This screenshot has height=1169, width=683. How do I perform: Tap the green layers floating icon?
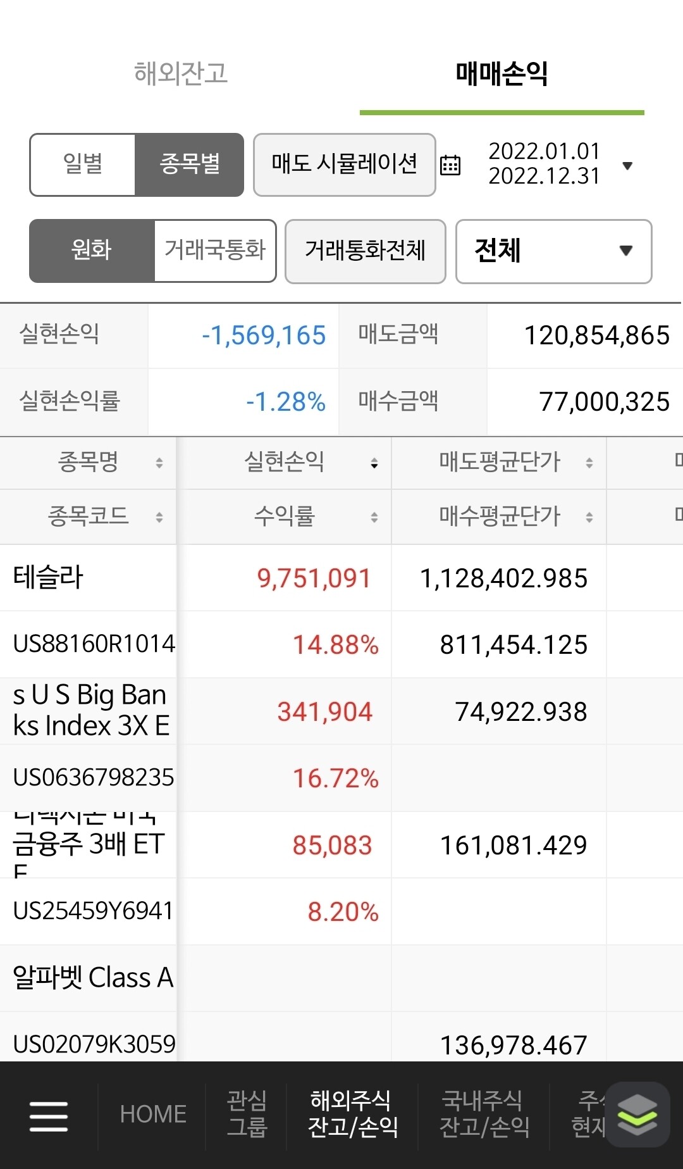pyautogui.click(x=637, y=1115)
